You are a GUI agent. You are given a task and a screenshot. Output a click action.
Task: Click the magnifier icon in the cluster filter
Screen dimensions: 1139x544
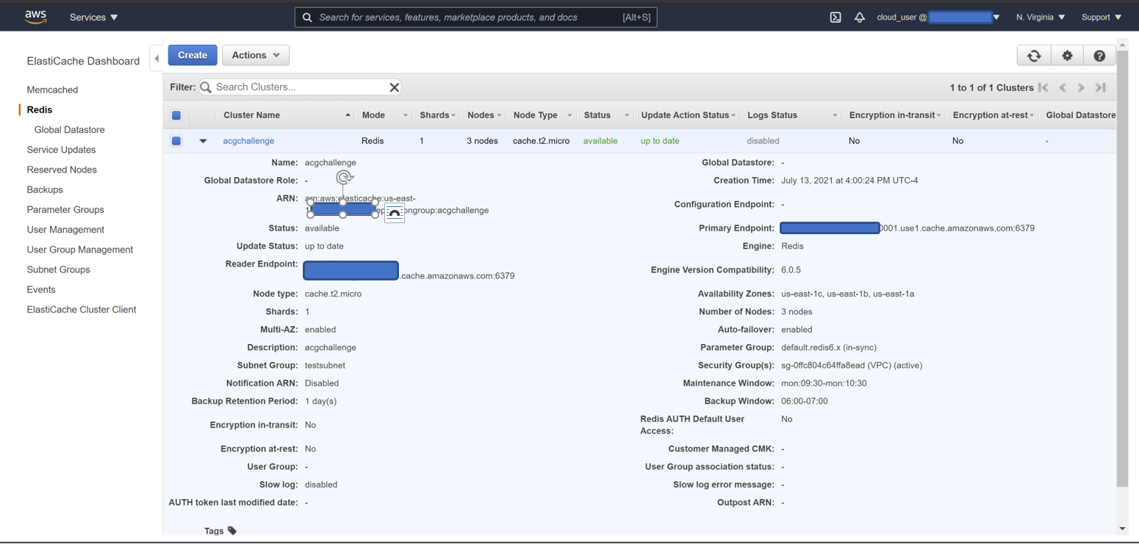[x=206, y=87]
